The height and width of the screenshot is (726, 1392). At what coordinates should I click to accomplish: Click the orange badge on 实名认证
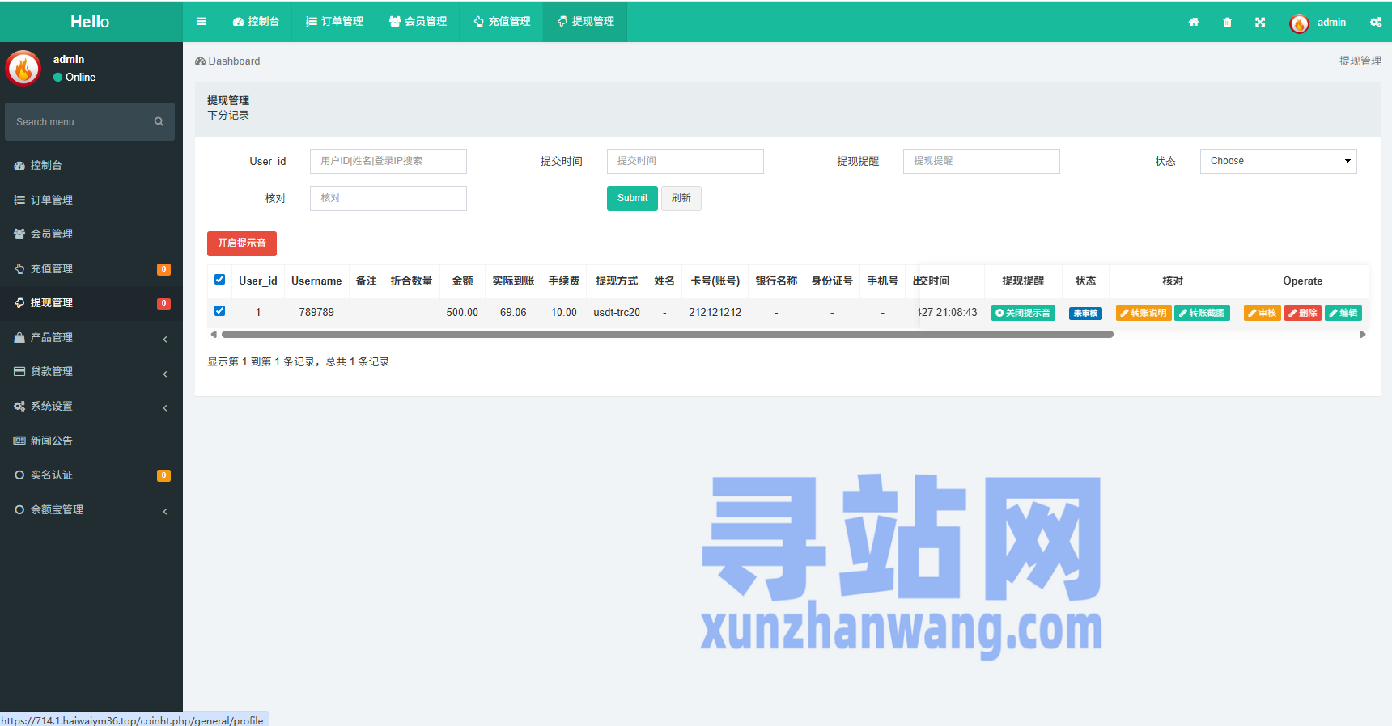click(163, 475)
